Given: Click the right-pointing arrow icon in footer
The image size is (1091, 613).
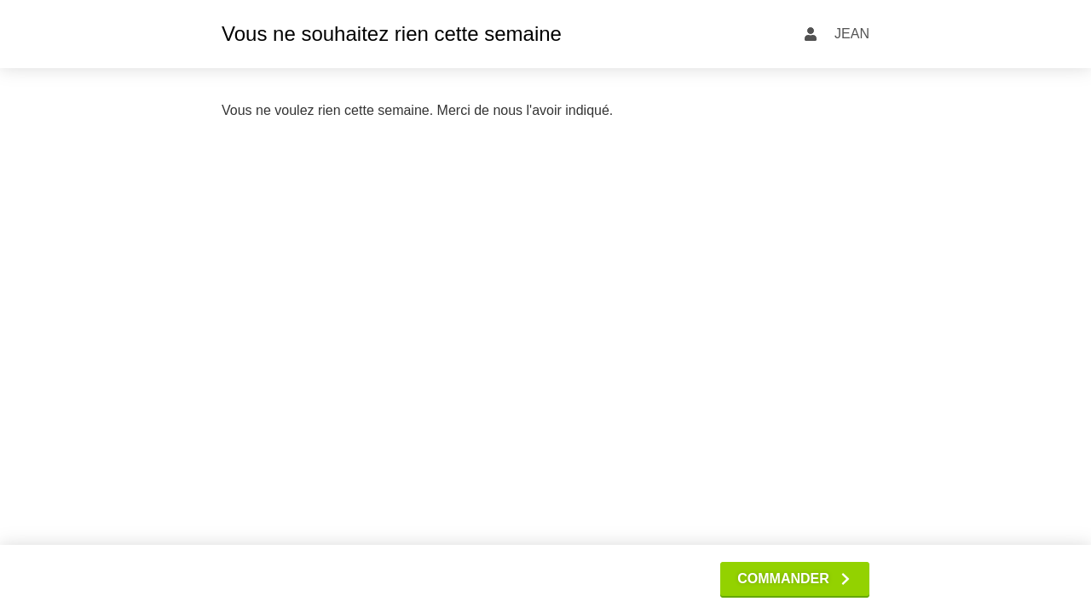Looking at the screenshot, I should pos(846,579).
